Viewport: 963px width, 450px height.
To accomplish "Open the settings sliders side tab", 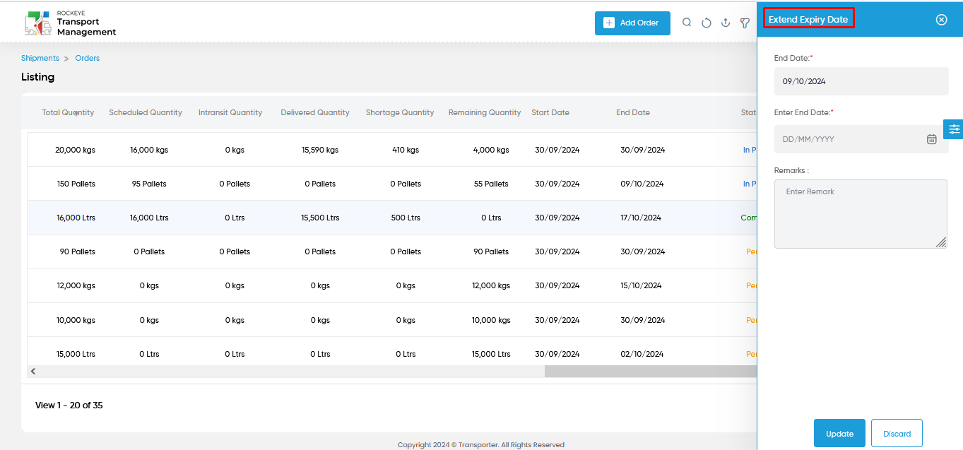I will [x=954, y=129].
